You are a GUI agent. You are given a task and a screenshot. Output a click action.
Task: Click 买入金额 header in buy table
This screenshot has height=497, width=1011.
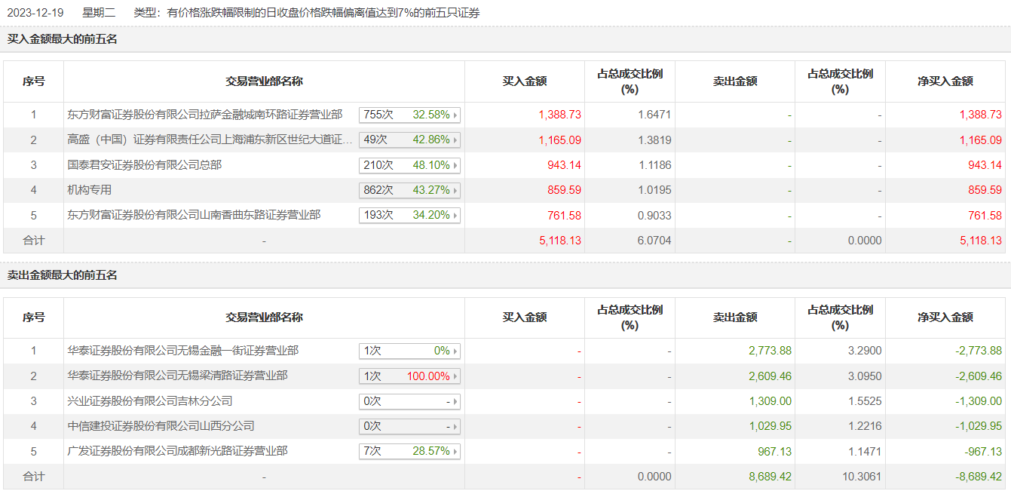(525, 81)
